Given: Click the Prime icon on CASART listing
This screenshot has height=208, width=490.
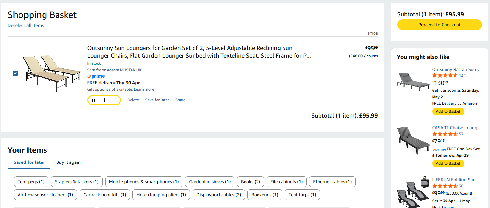Looking at the screenshot, I should (x=439, y=149).
